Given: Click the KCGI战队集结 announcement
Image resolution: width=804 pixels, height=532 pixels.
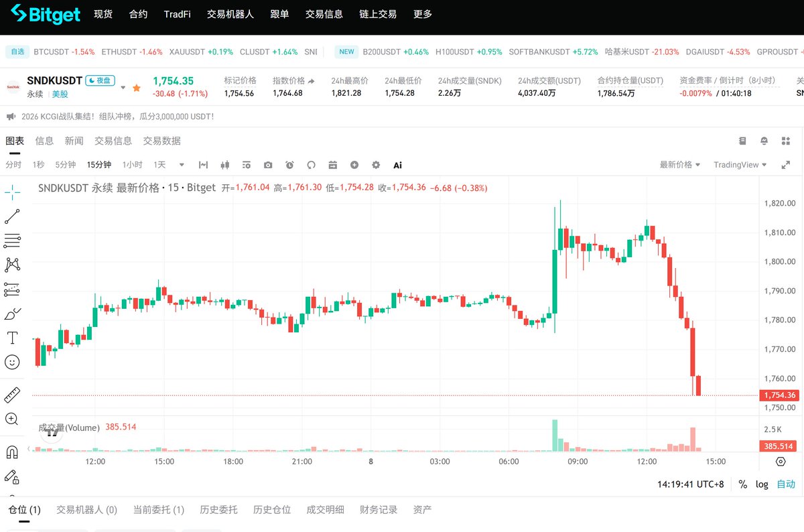Looking at the screenshot, I should pyautogui.click(x=118, y=117).
